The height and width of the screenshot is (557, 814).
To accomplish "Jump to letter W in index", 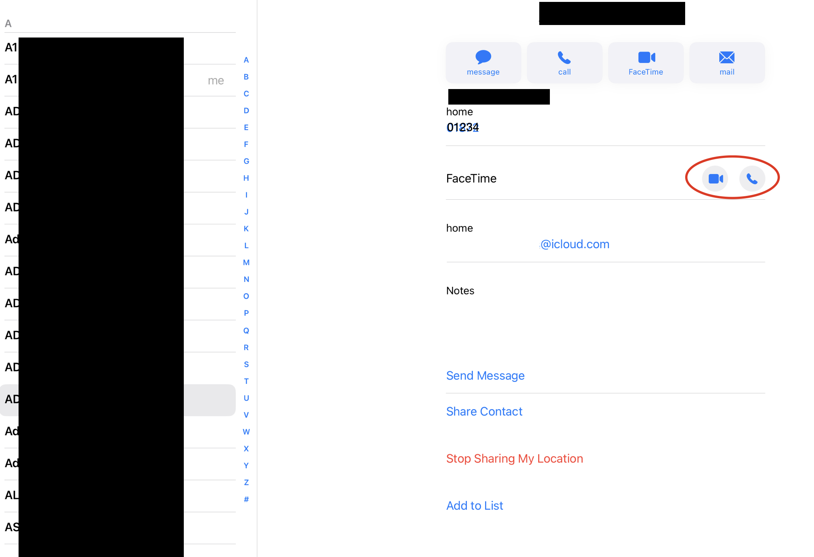I will click(246, 432).
